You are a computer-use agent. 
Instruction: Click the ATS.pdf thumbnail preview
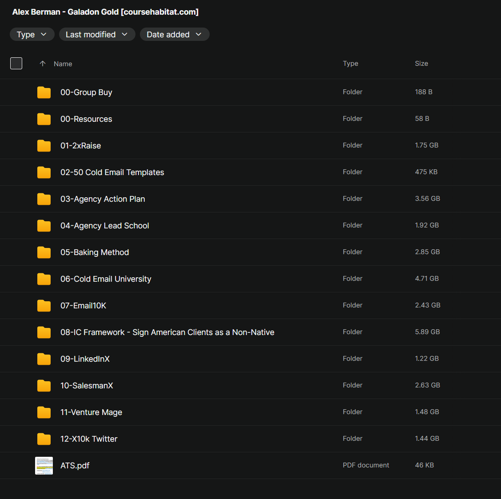(44, 466)
